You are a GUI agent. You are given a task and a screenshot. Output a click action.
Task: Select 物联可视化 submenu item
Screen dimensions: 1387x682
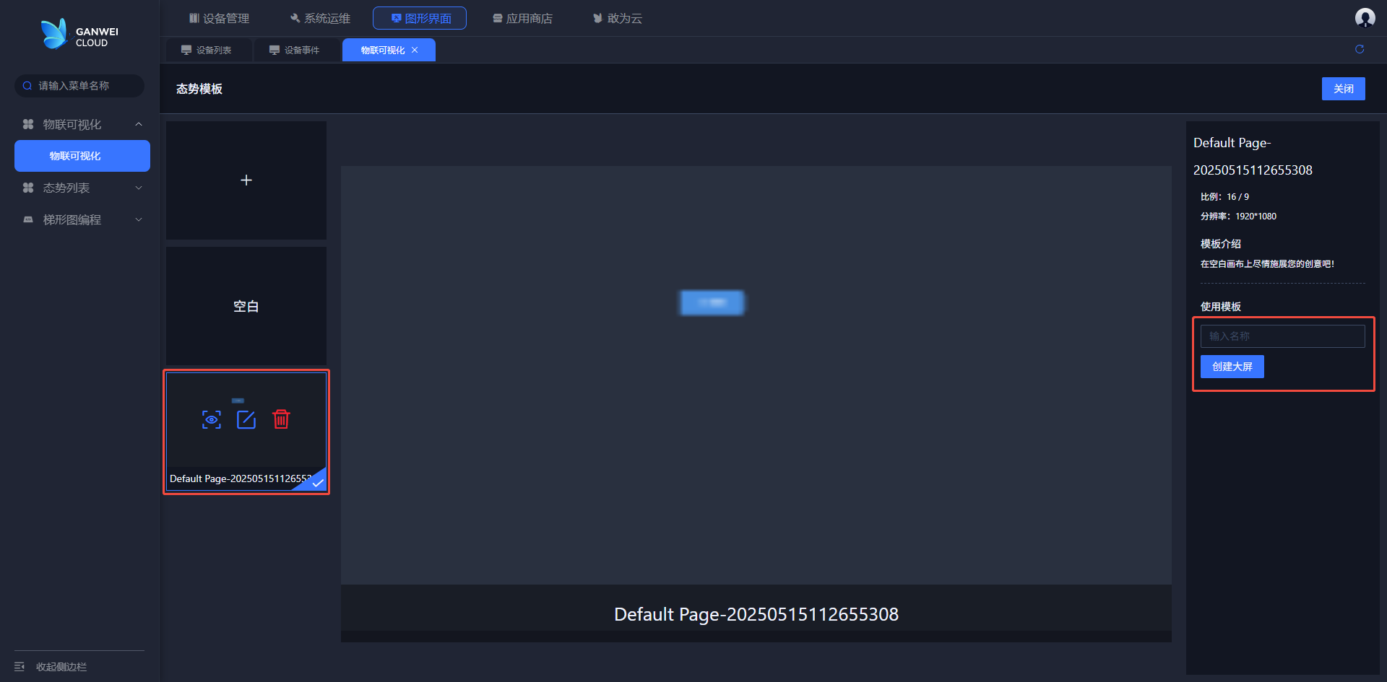click(82, 156)
